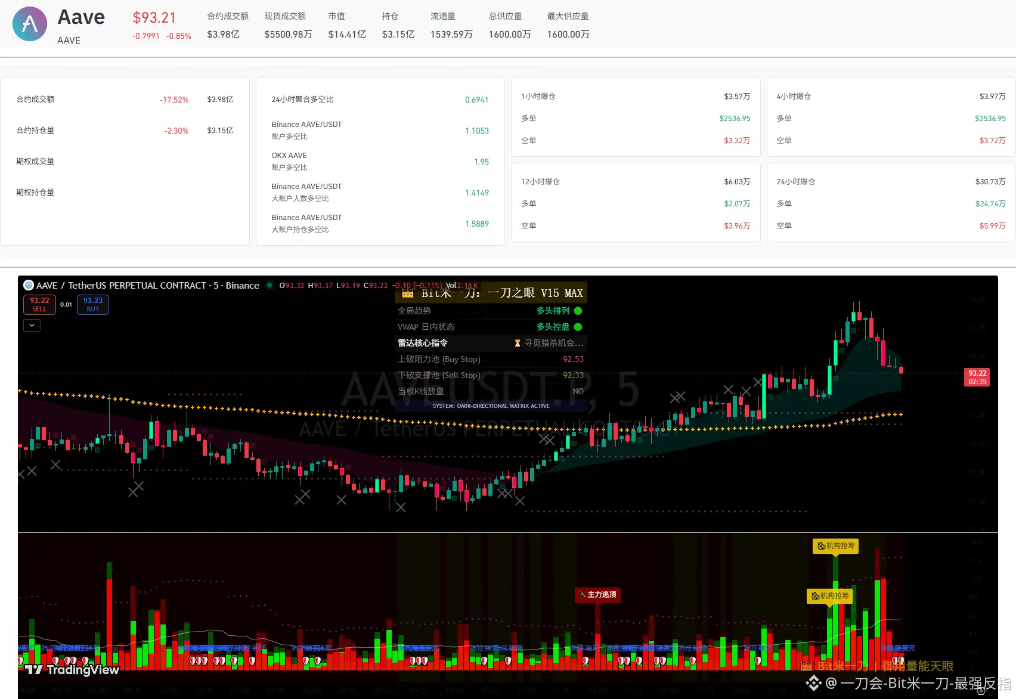
Task: Click the 93.23 BUY button
Action: [93, 305]
